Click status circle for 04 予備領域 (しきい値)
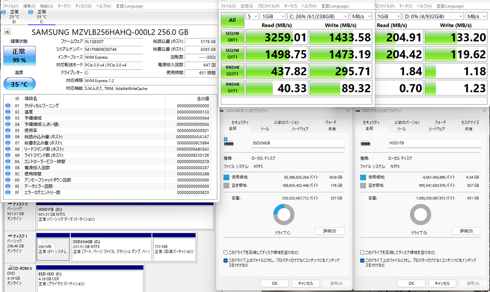The image size is (490, 292). (8, 124)
